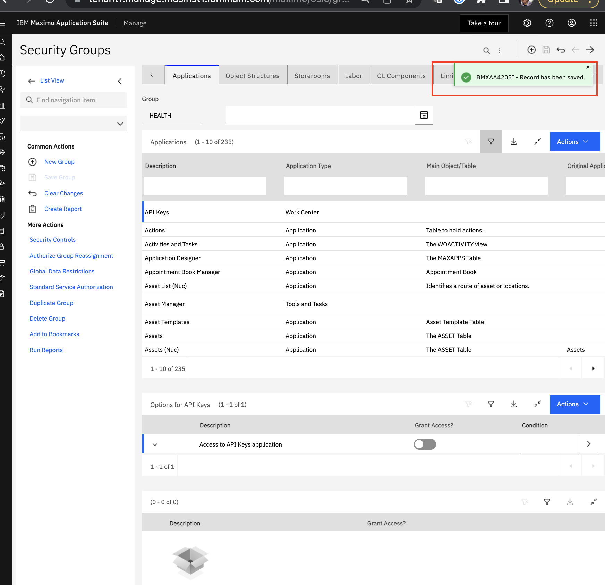Toggle filter icon in Applications table

491,142
